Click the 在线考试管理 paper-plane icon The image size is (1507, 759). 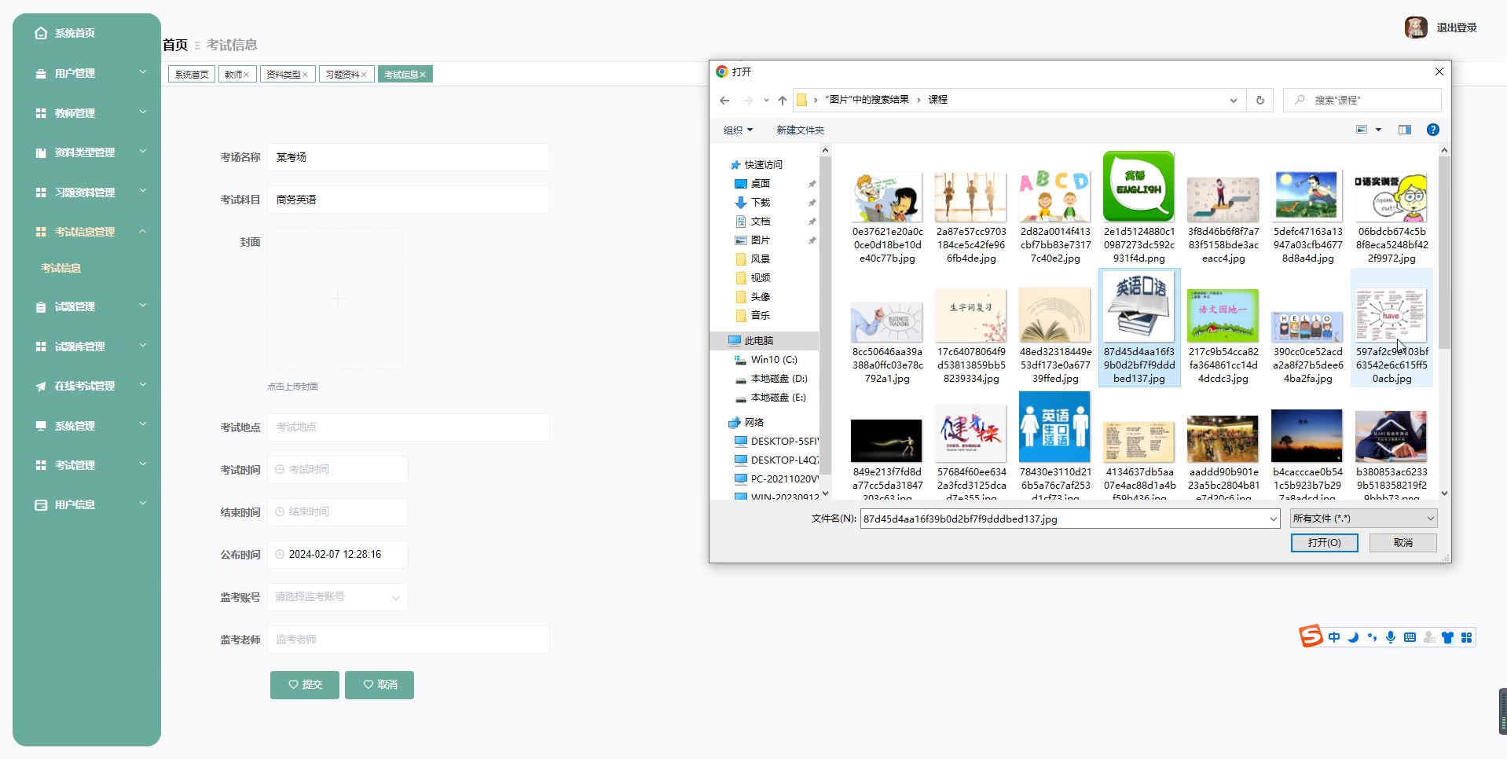[41, 386]
